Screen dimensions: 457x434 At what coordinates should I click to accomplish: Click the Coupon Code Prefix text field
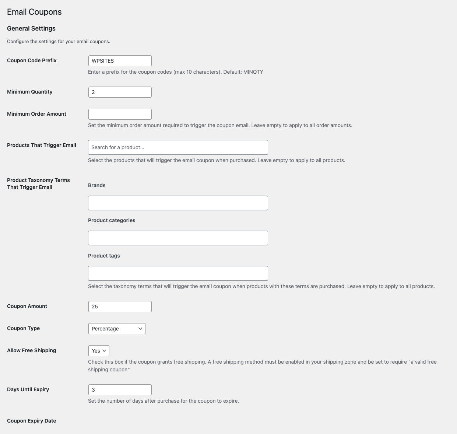pos(120,61)
